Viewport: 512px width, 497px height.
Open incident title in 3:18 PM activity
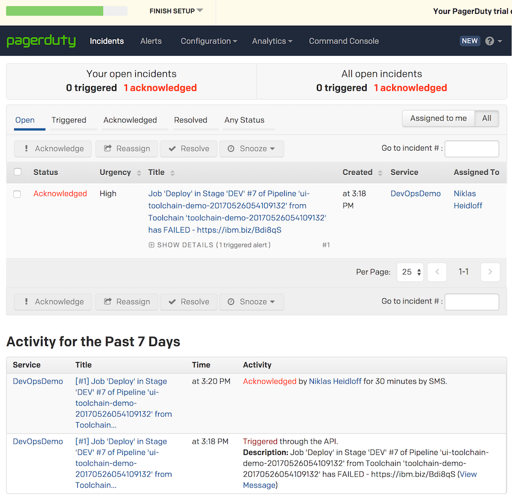coord(123,463)
